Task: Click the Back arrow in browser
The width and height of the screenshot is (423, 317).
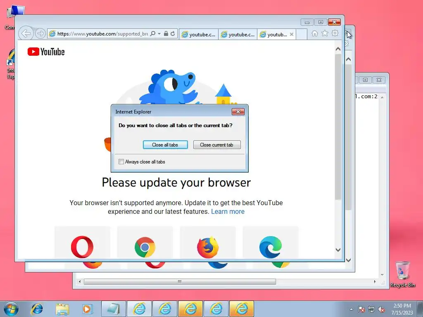Action: coord(26,34)
